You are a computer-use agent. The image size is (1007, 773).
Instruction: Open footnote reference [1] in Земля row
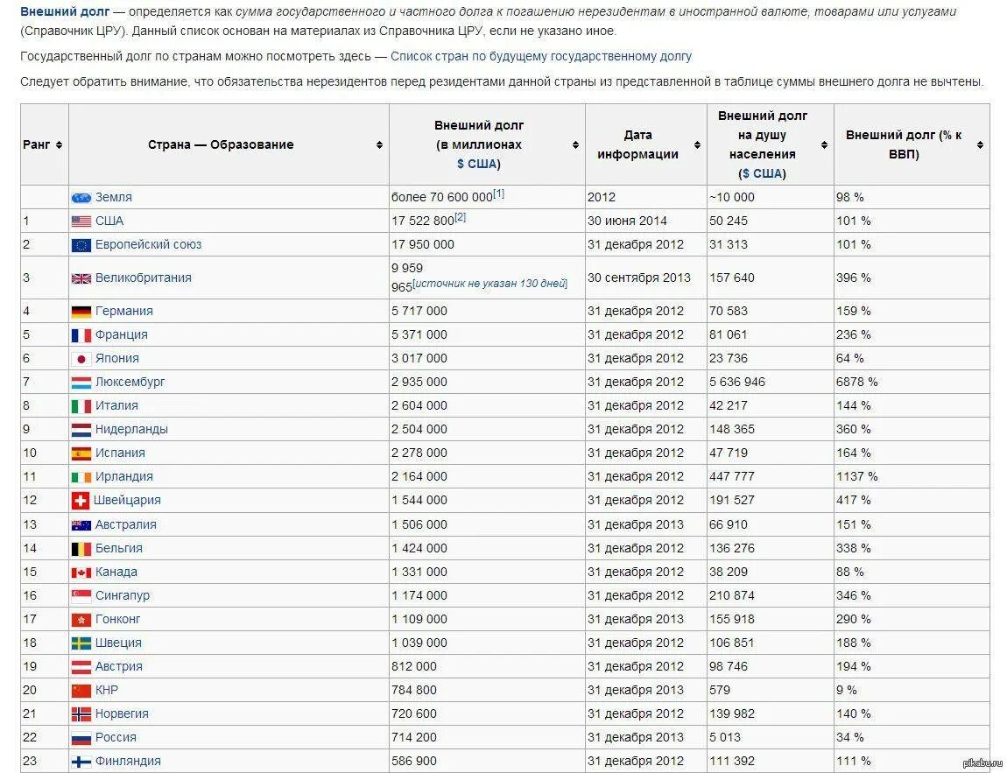[498, 193]
